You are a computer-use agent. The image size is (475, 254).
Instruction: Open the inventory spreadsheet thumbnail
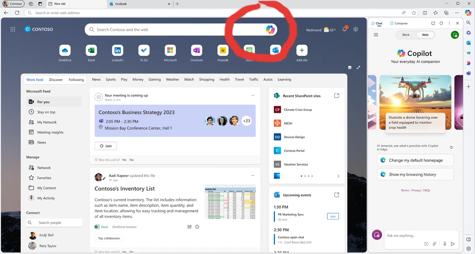pyautogui.click(x=230, y=203)
